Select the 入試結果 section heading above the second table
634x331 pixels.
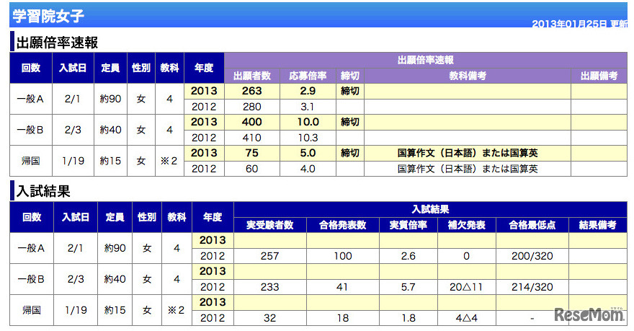(x=43, y=191)
